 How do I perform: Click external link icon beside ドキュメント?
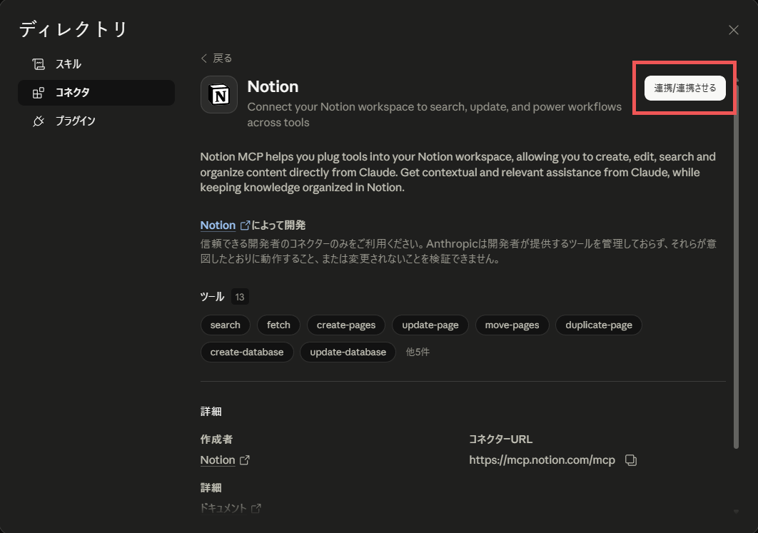click(x=256, y=508)
